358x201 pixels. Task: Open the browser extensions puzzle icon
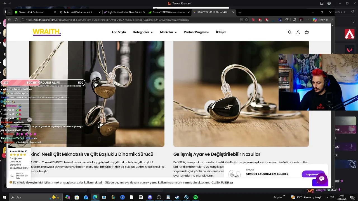[287, 20]
